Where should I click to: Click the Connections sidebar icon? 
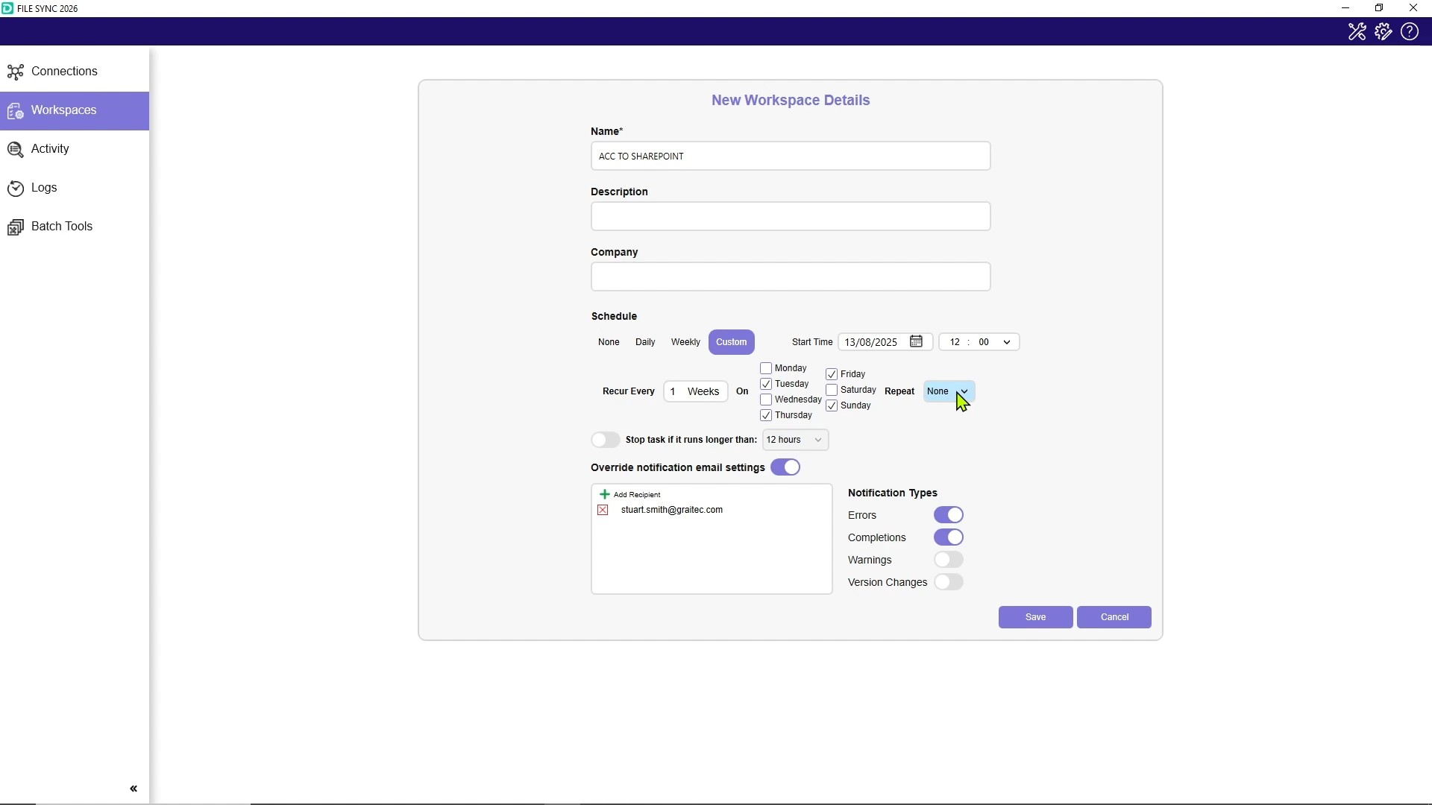[15, 72]
